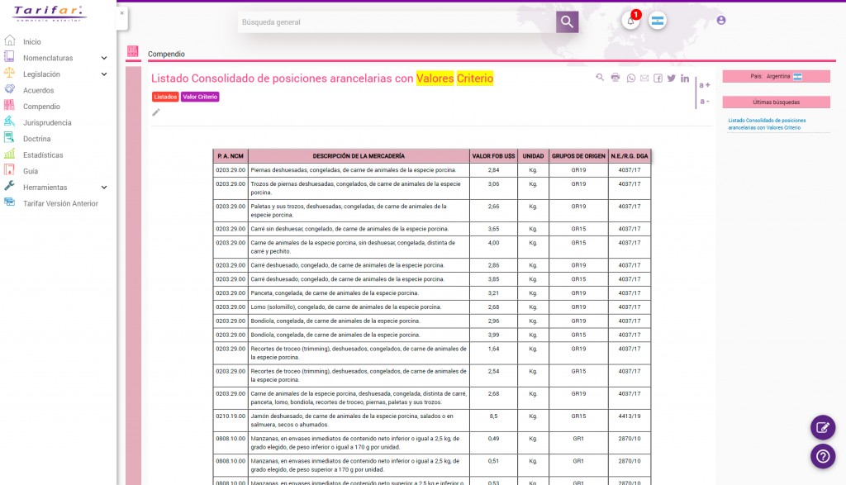This screenshot has height=485, width=846.
Task: Share on Twitter icon
Action: pyautogui.click(x=671, y=78)
